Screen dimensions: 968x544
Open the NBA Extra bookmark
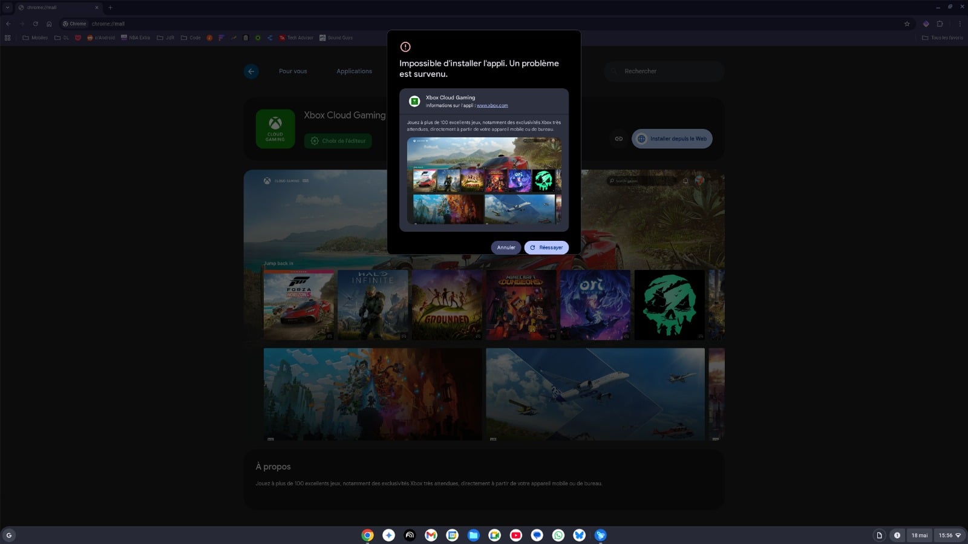[x=136, y=38]
